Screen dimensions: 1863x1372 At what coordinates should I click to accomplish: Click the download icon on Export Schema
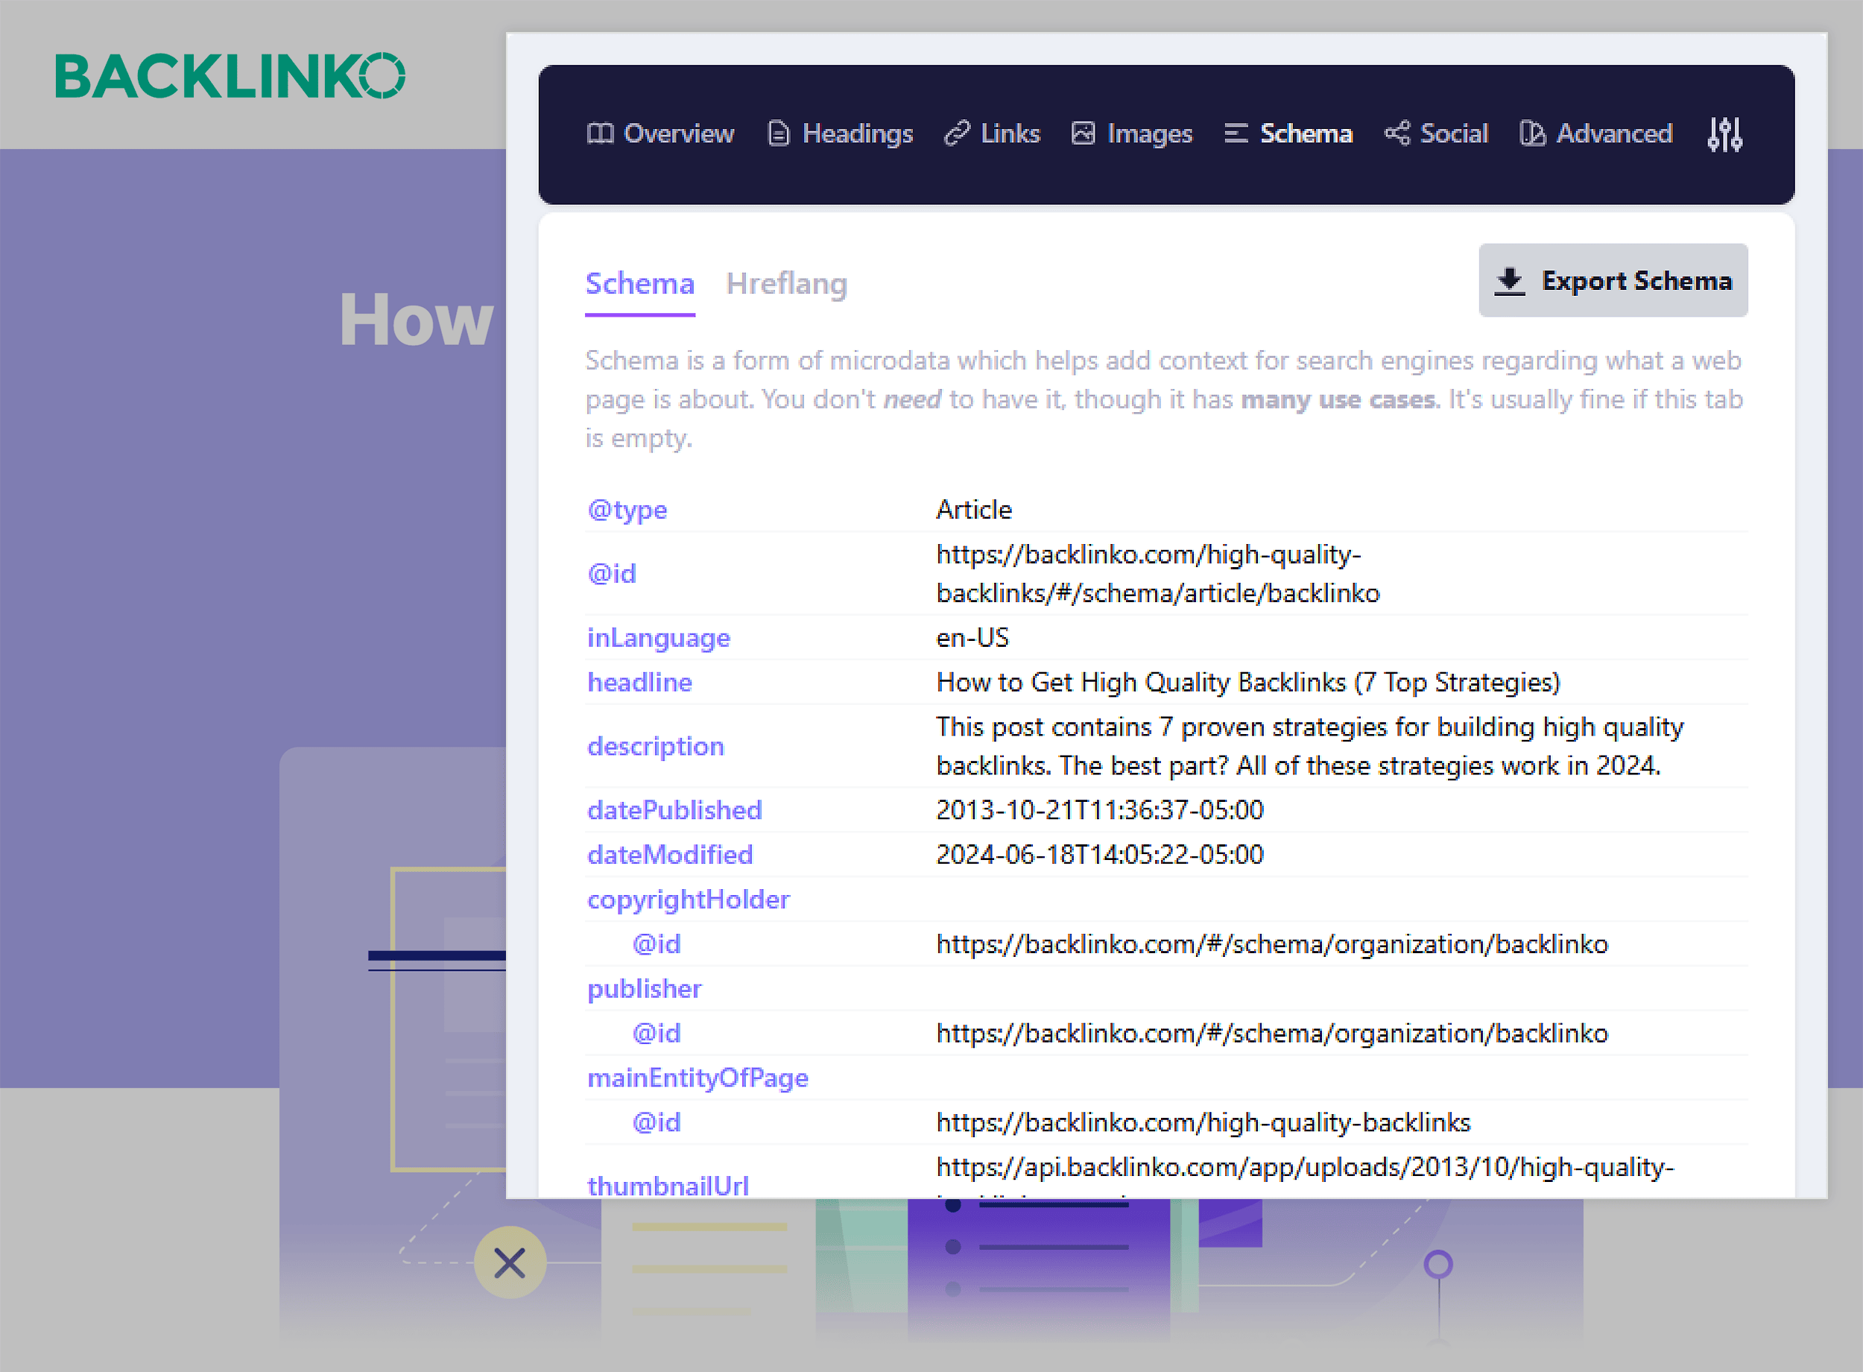tap(1508, 280)
